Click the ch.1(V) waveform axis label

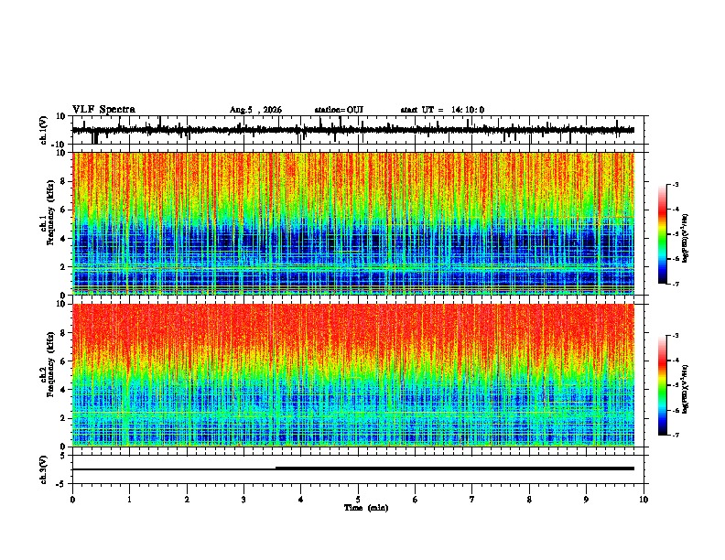coord(44,130)
